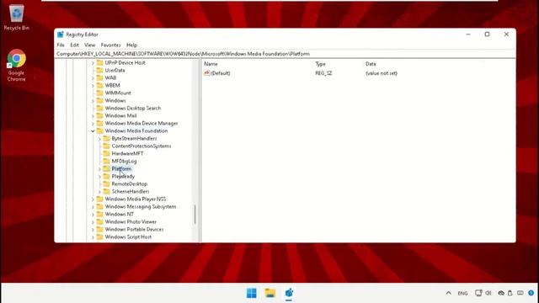This screenshot has height=303, width=539.
Task: Expand the Windows Messaging Subsystem key
Action: [x=93, y=206]
